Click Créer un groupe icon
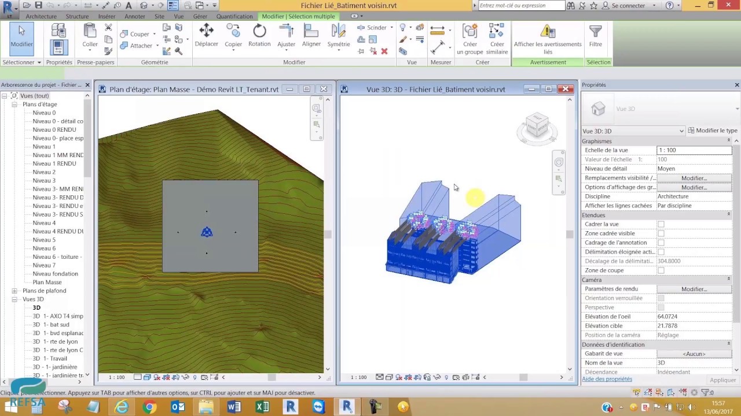 click(x=469, y=39)
